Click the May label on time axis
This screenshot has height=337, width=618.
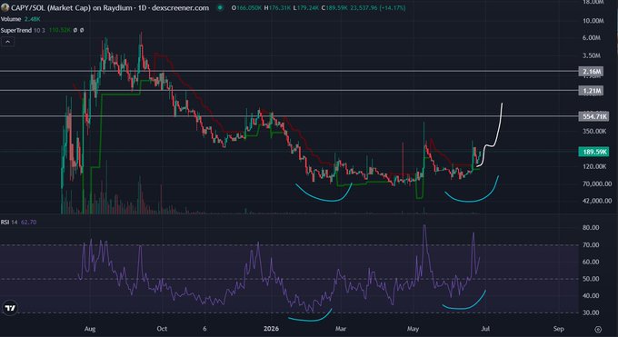[413, 329]
